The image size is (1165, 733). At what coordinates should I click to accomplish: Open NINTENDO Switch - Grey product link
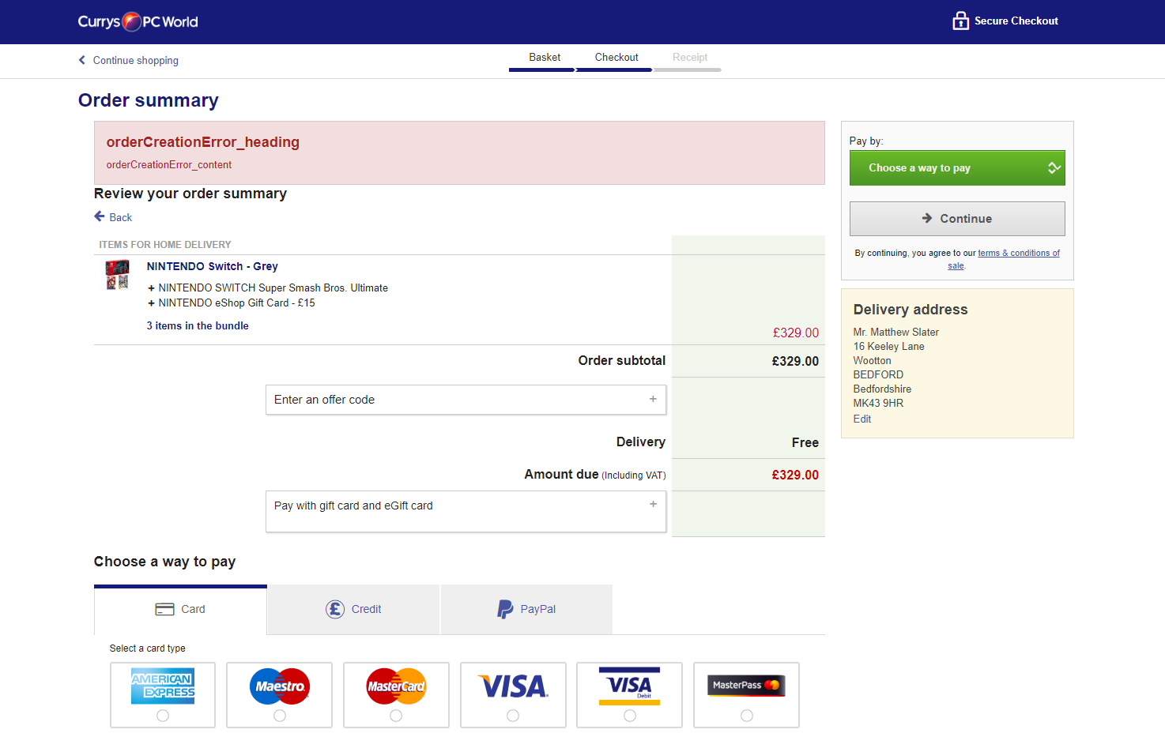pyautogui.click(x=212, y=266)
